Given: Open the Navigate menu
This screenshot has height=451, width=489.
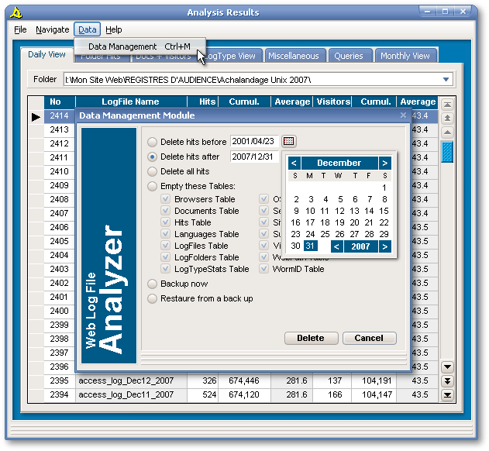Looking at the screenshot, I should (x=53, y=29).
